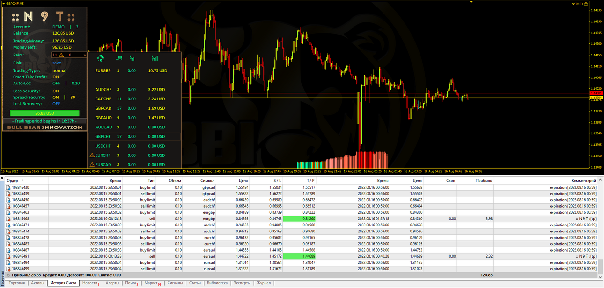Image resolution: width=604 pixels, height=288 pixels.
Task: Click the order icon of order 108845457
Action: 8,206
